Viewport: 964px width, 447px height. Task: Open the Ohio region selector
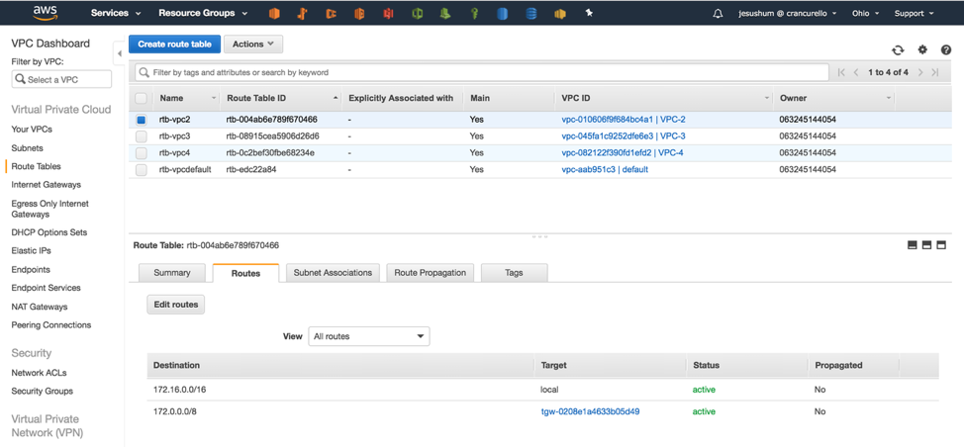pos(865,14)
